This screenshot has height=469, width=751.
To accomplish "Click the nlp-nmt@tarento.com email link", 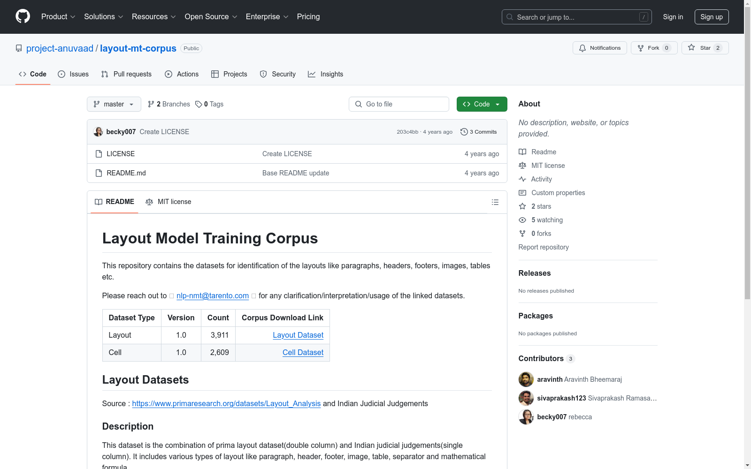I will [x=213, y=295].
